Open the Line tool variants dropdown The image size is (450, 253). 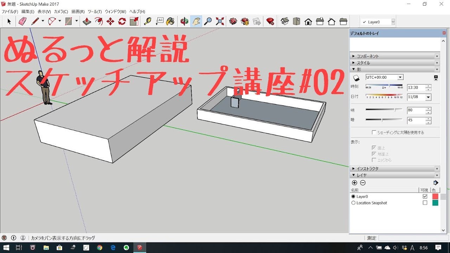[x=43, y=21]
